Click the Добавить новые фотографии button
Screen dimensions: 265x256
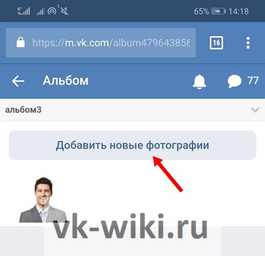[132, 145]
